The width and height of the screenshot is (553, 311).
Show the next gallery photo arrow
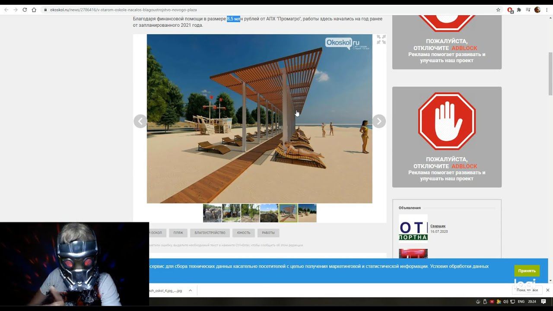coord(378,121)
